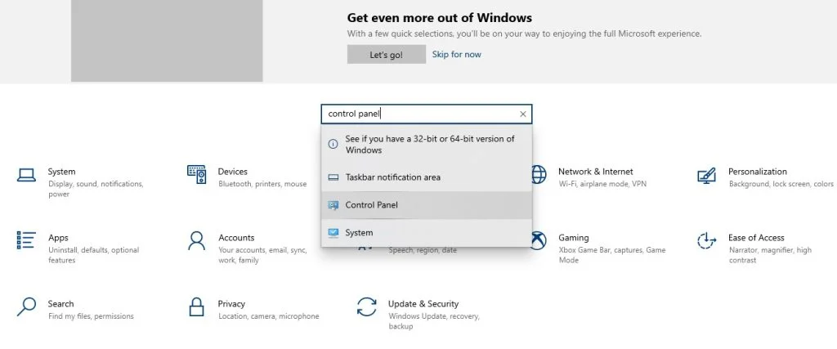Click the taskbar icon beside Taskbar notification area

click(x=333, y=177)
